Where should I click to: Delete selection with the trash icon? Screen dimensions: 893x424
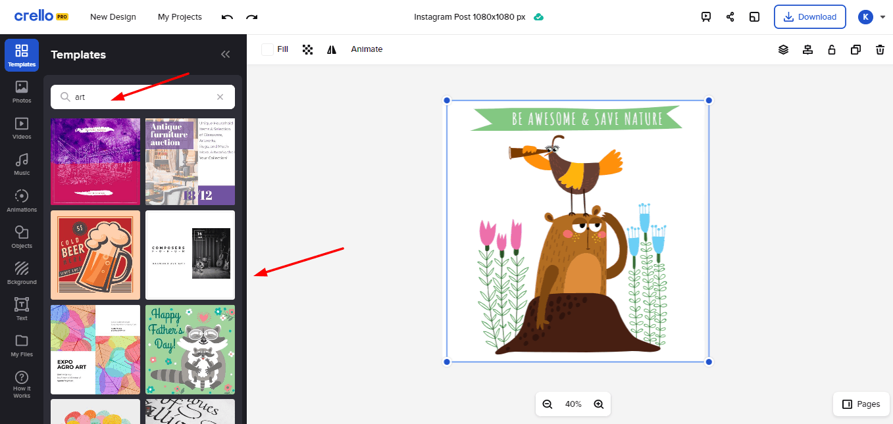[x=880, y=49]
